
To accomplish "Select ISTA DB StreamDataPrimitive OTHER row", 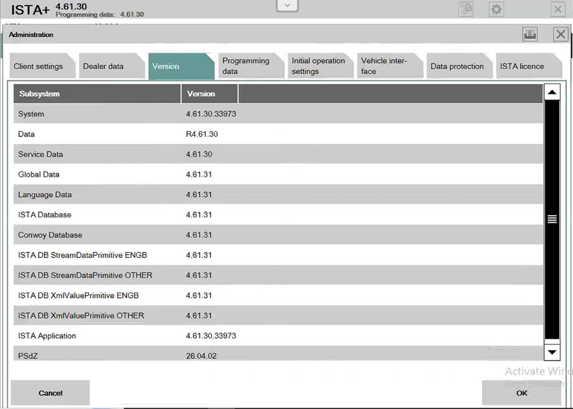I will click(278, 275).
